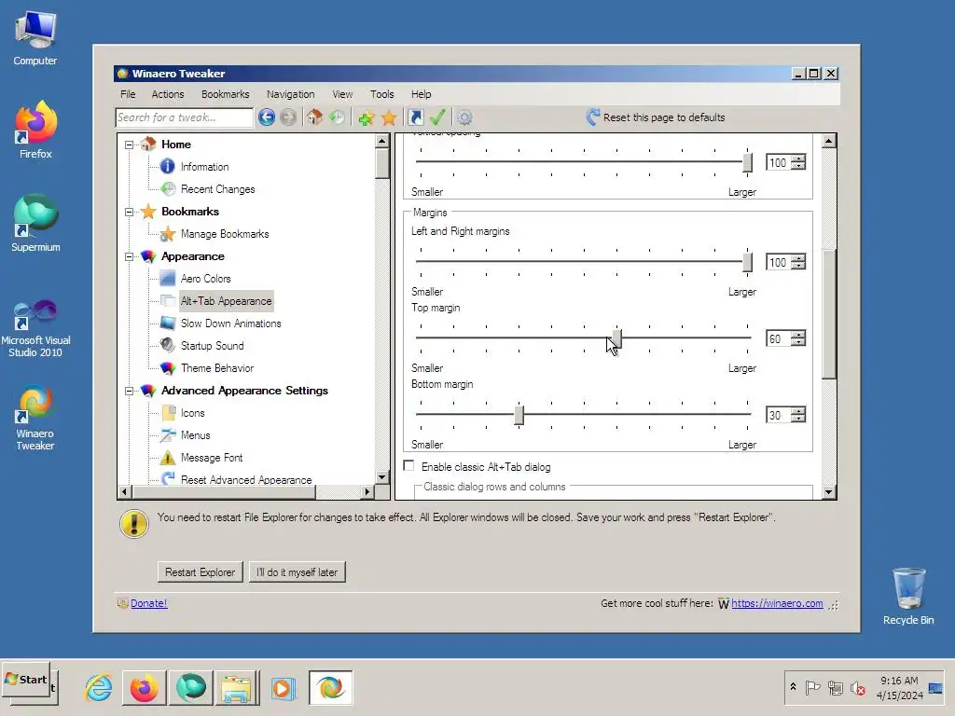
Task: Open Winaero Tweaker desktop shortcut
Action: pos(35,419)
